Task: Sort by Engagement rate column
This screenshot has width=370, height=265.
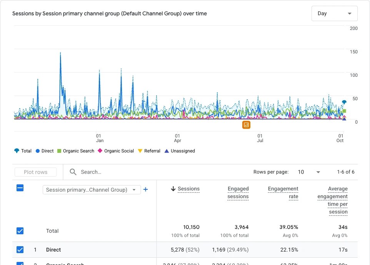Action: pos(283,192)
